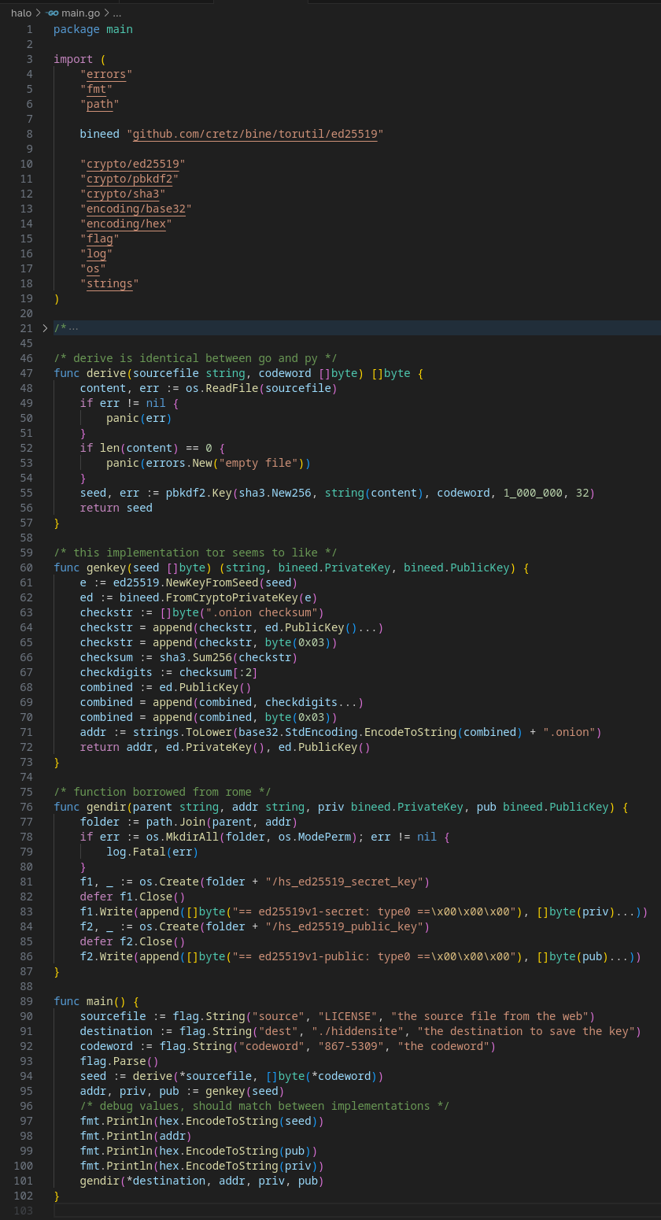The width and height of the screenshot is (661, 1220).
Task: Click the "/hs_ed25519_public_key" string
Action: (345, 926)
